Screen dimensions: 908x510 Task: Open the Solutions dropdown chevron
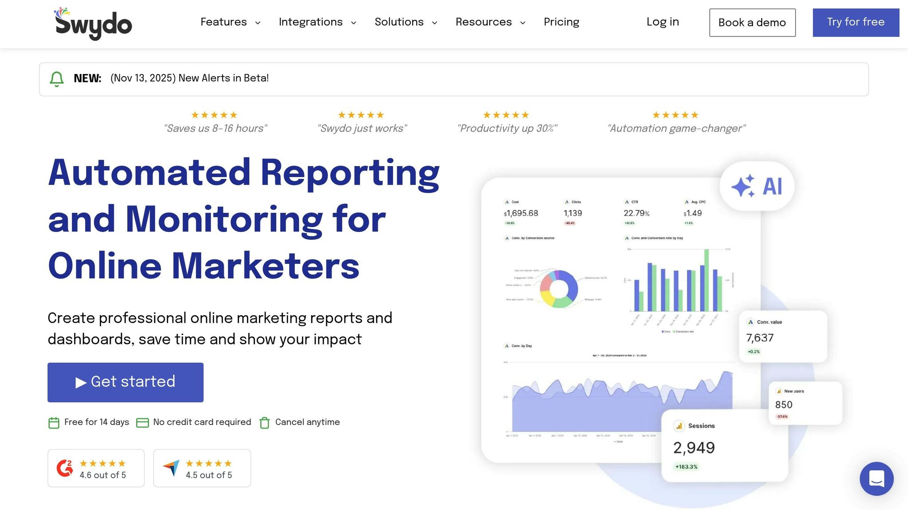click(434, 23)
